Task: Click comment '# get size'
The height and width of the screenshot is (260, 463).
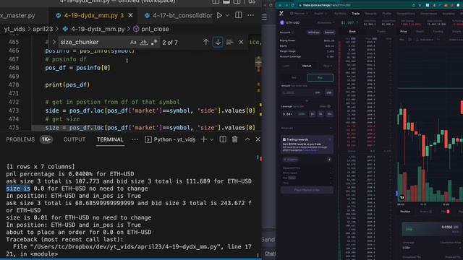Action: point(62,119)
